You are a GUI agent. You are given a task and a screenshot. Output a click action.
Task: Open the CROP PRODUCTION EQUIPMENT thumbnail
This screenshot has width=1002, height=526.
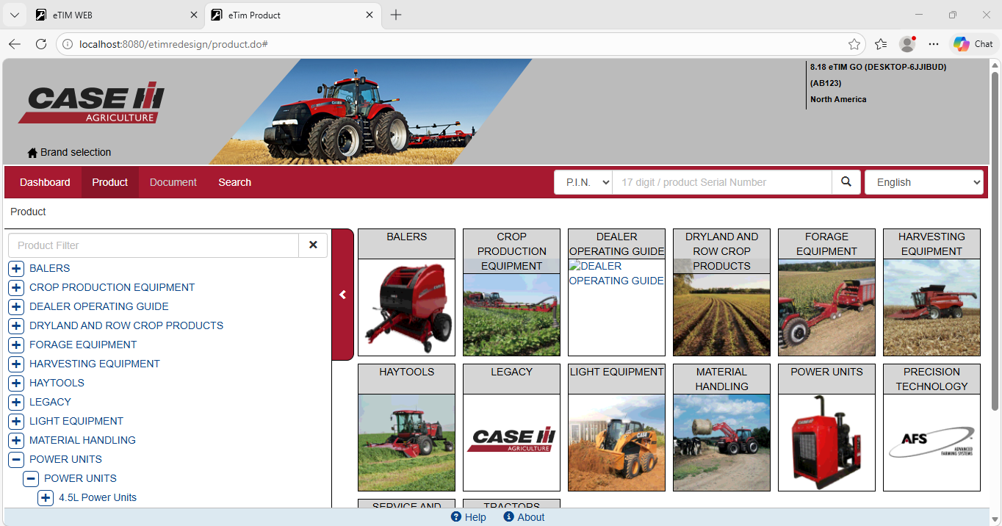point(511,314)
